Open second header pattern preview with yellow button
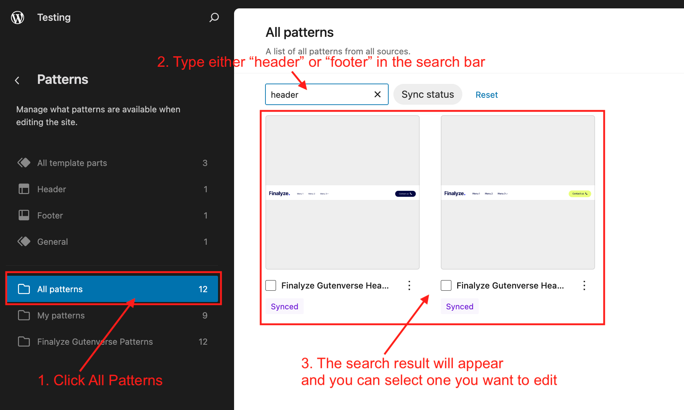This screenshot has width=684, height=410. 517,192
